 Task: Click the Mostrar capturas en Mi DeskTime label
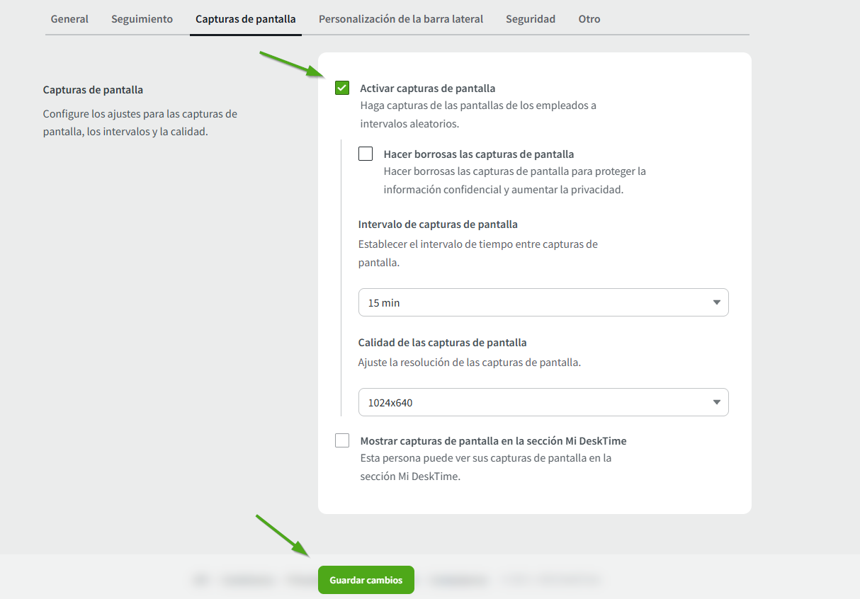coord(493,440)
